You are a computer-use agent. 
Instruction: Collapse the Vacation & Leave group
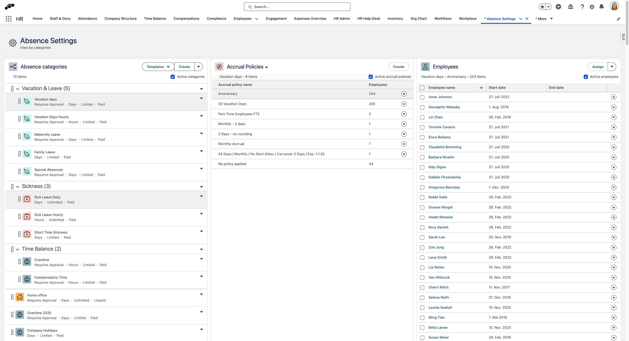pyautogui.click(x=18, y=89)
